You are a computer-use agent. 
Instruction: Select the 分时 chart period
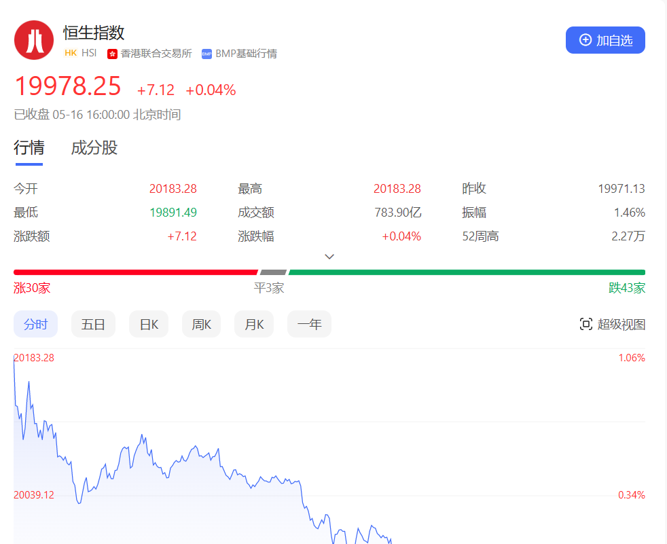(36, 324)
